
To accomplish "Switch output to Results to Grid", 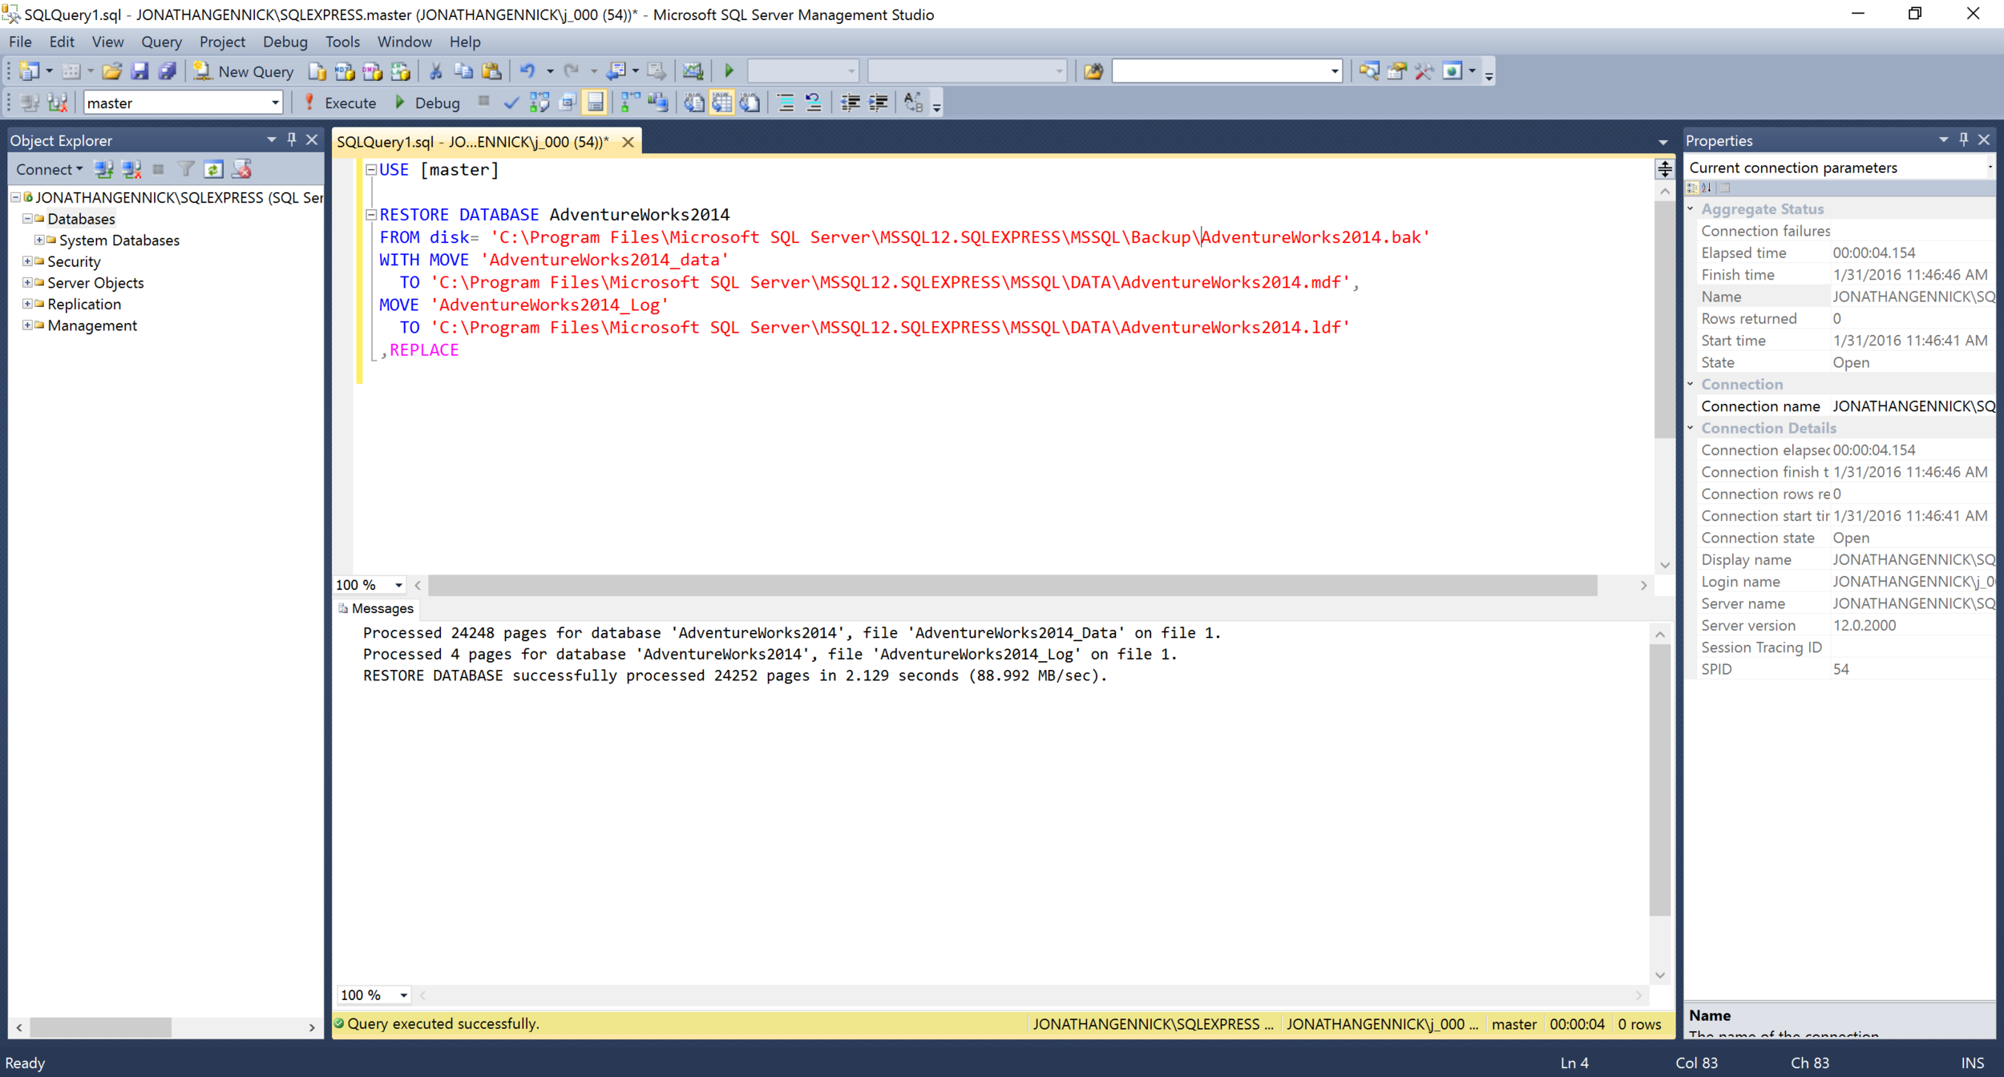I will point(722,103).
